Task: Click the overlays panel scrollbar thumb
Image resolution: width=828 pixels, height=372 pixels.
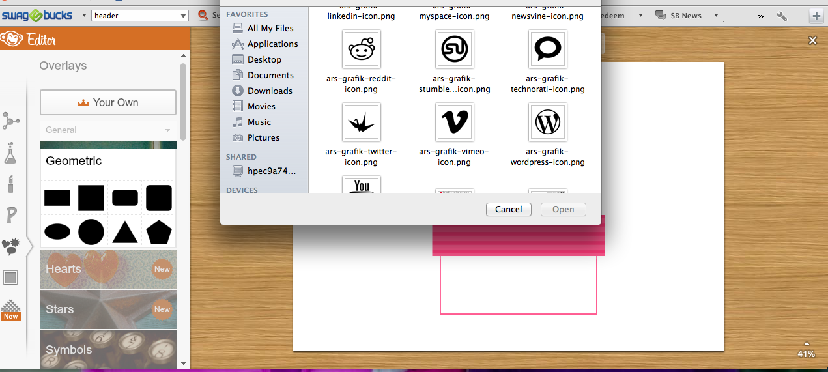Action: [x=183, y=101]
